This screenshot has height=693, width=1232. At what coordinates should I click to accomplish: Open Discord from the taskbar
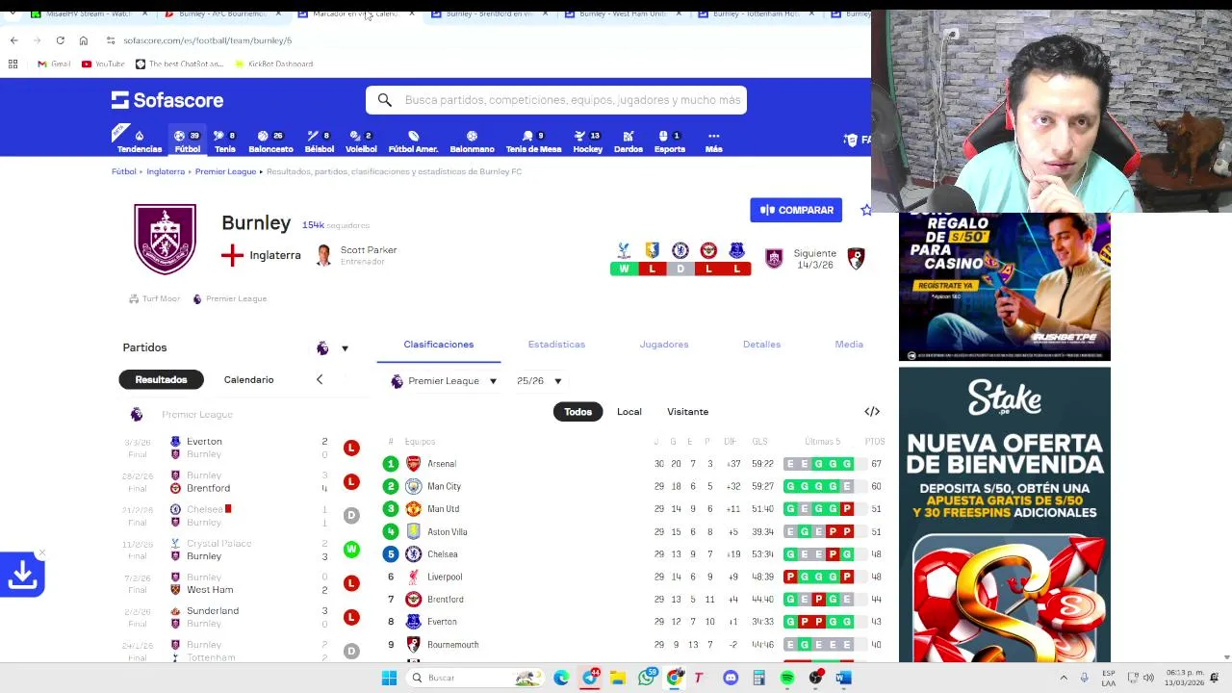[x=731, y=678]
